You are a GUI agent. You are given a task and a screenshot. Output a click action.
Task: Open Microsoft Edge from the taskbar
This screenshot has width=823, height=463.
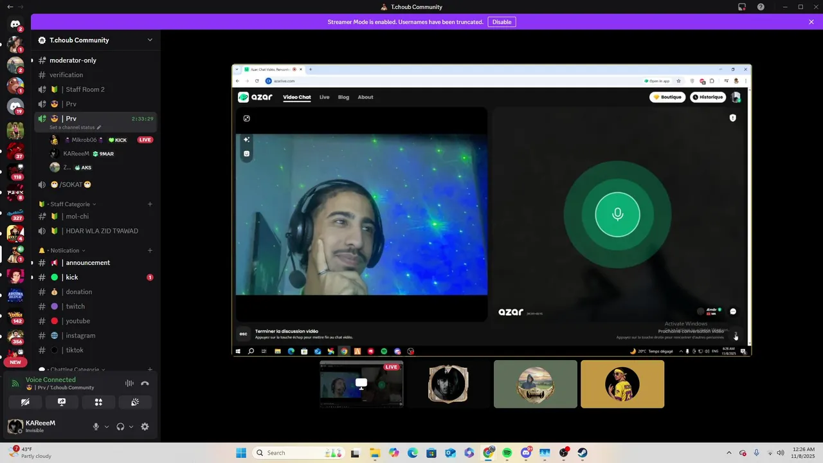(x=413, y=453)
